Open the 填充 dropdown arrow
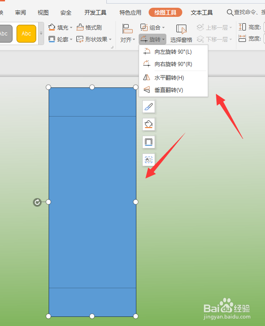 [x=71, y=27]
